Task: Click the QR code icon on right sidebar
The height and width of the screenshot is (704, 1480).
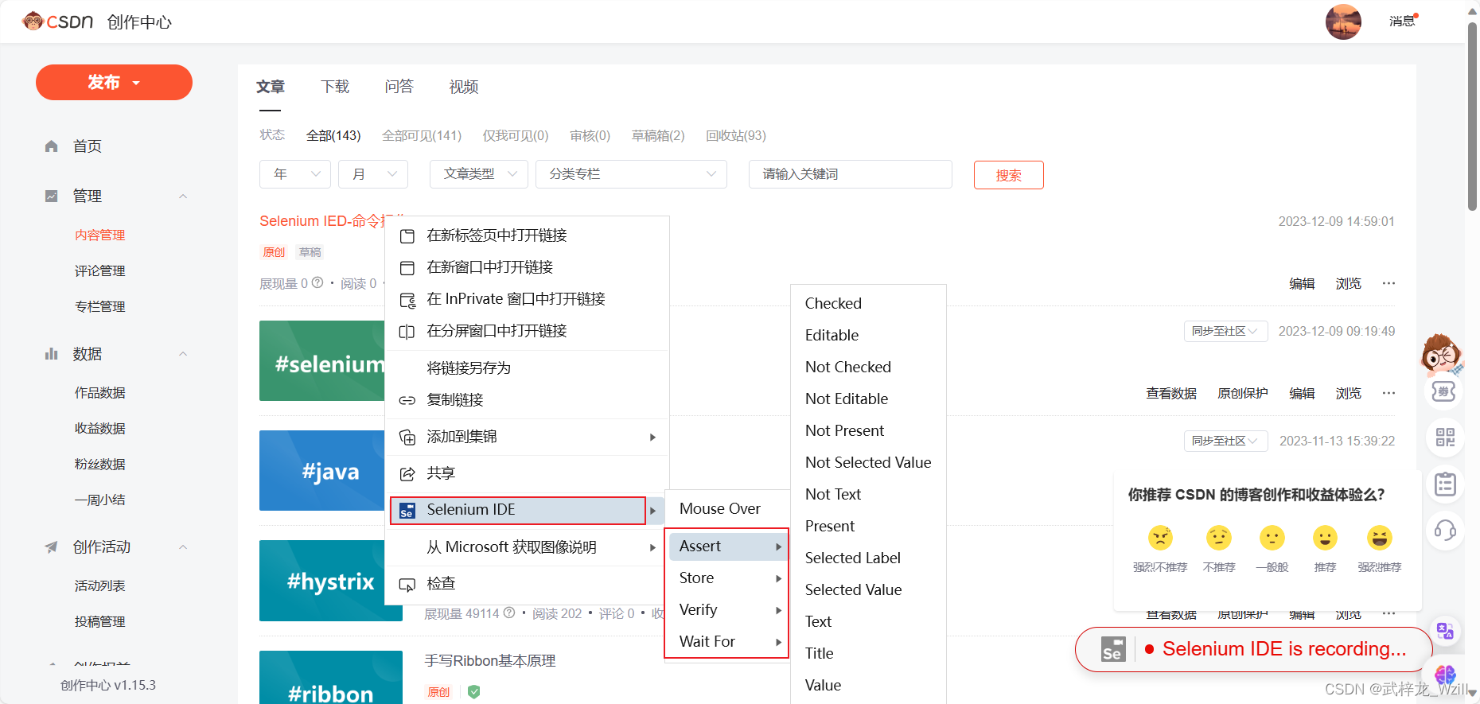Action: tap(1445, 437)
